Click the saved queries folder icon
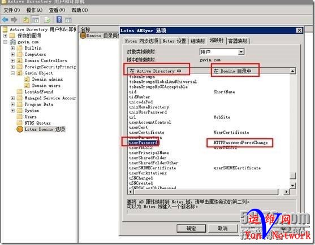Screen dimensions: 315x245 pos(12,36)
